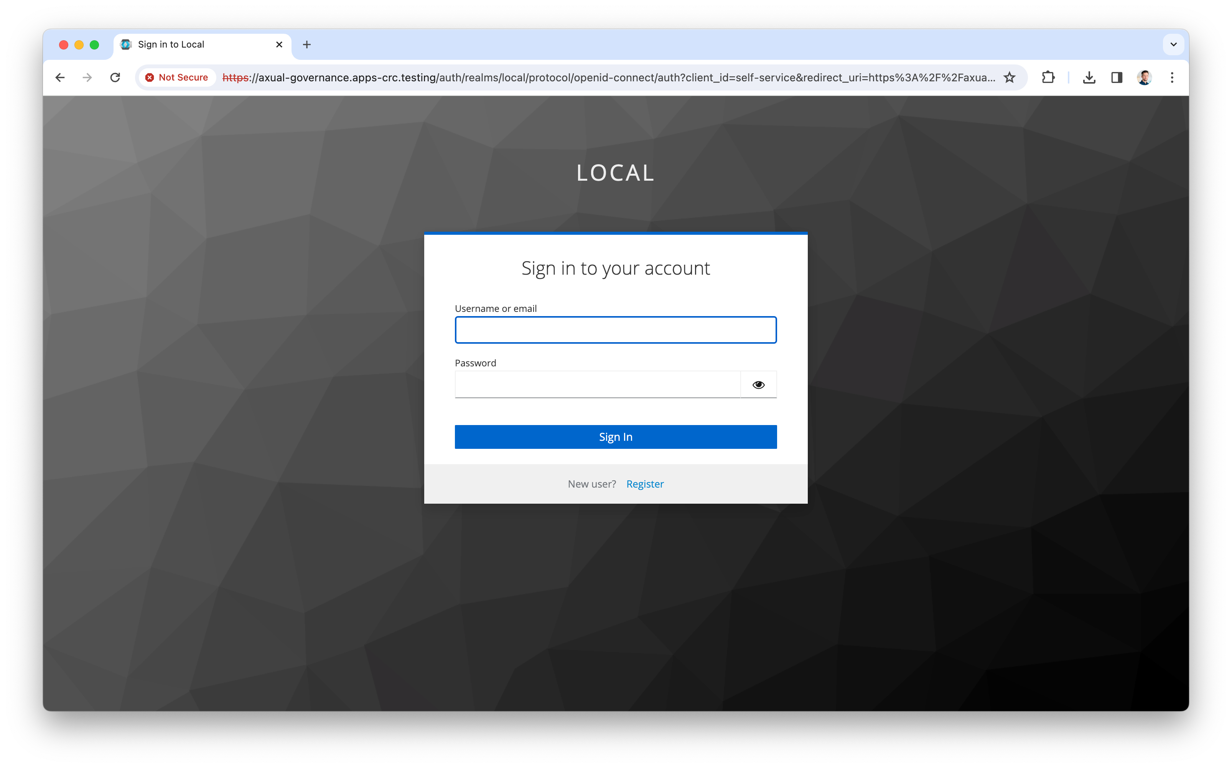Reload the sign-in page

(115, 77)
